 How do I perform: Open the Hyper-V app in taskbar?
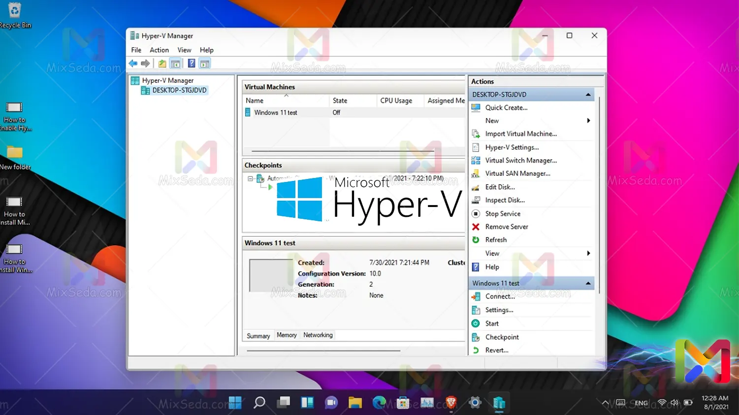499,403
